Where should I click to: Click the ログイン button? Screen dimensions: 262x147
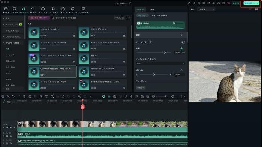236,3
